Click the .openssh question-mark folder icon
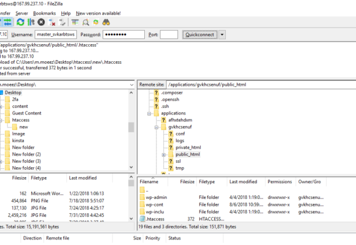The width and height of the screenshot is (356, 245). pos(156,99)
